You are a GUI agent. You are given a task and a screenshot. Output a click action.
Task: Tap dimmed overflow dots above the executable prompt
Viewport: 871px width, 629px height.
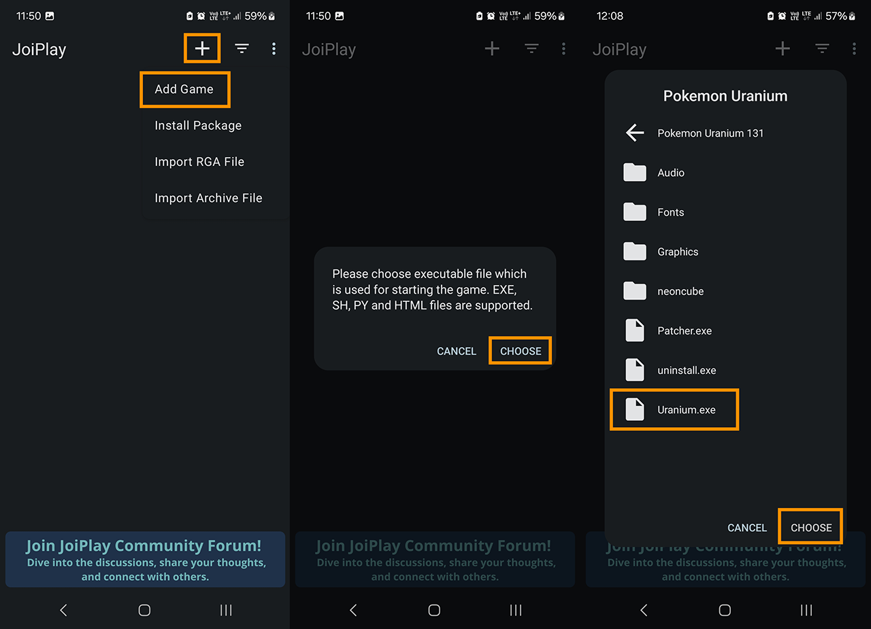click(x=563, y=48)
